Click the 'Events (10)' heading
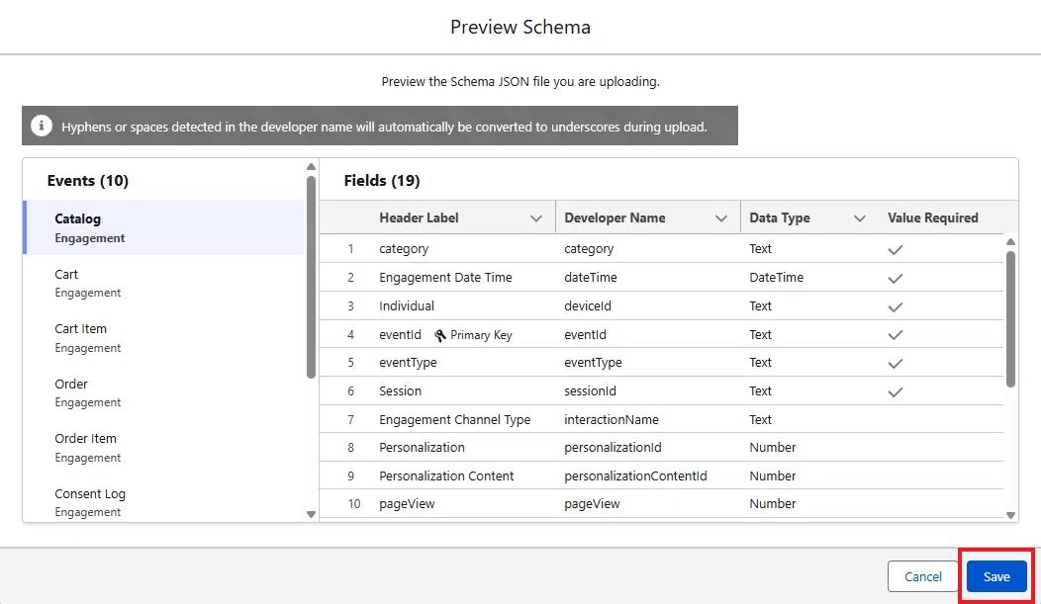This screenshot has width=1041, height=604. point(88,180)
